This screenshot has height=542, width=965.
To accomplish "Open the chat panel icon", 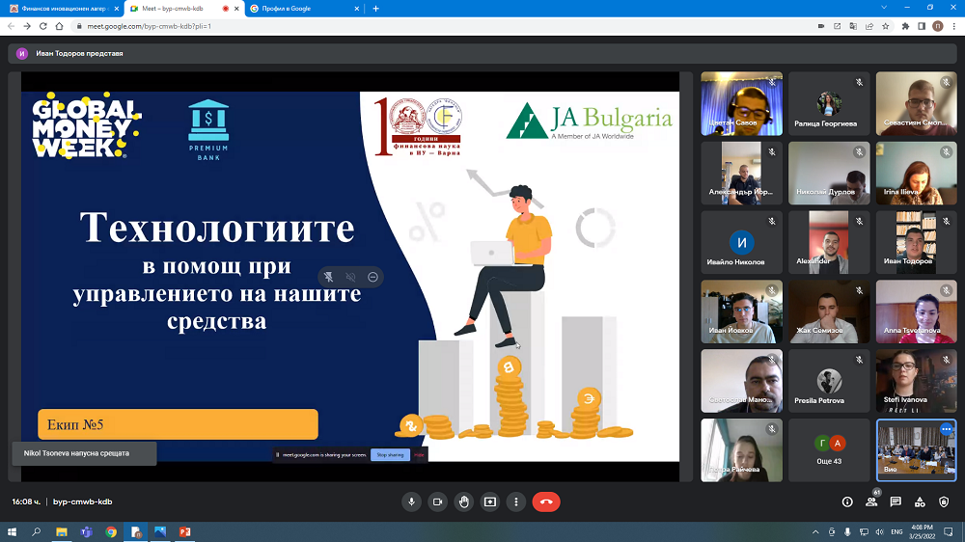I will 896,502.
